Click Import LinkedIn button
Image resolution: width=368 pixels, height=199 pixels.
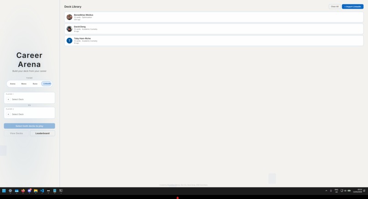pyautogui.click(x=352, y=6)
